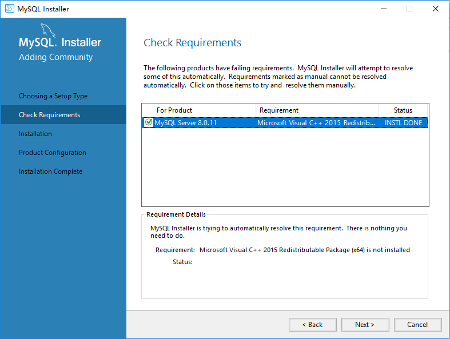This screenshot has height=339, width=450.
Task: Click the Requirement Details group label
Action: (x=176, y=214)
